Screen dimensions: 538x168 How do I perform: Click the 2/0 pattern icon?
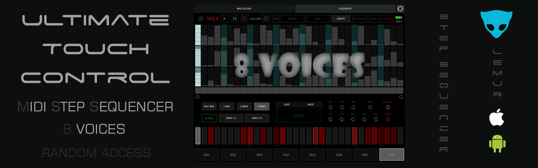click(364, 119)
